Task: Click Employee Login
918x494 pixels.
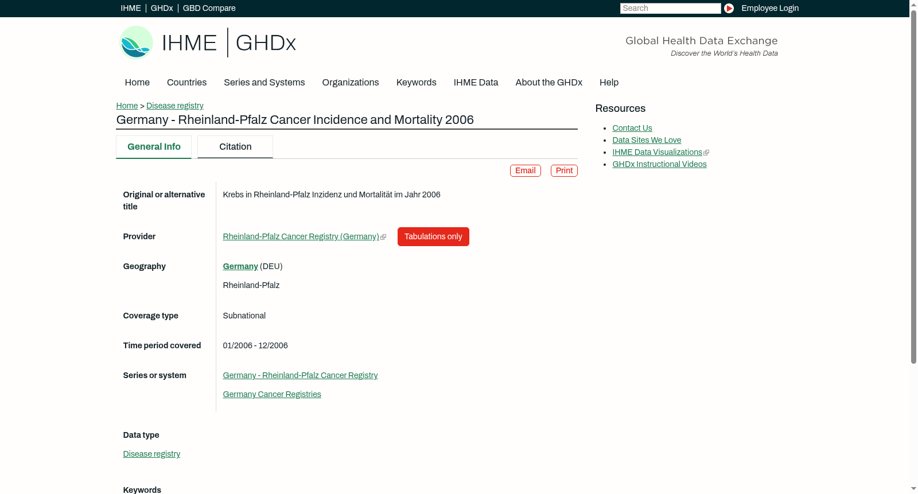Action: (x=770, y=8)
